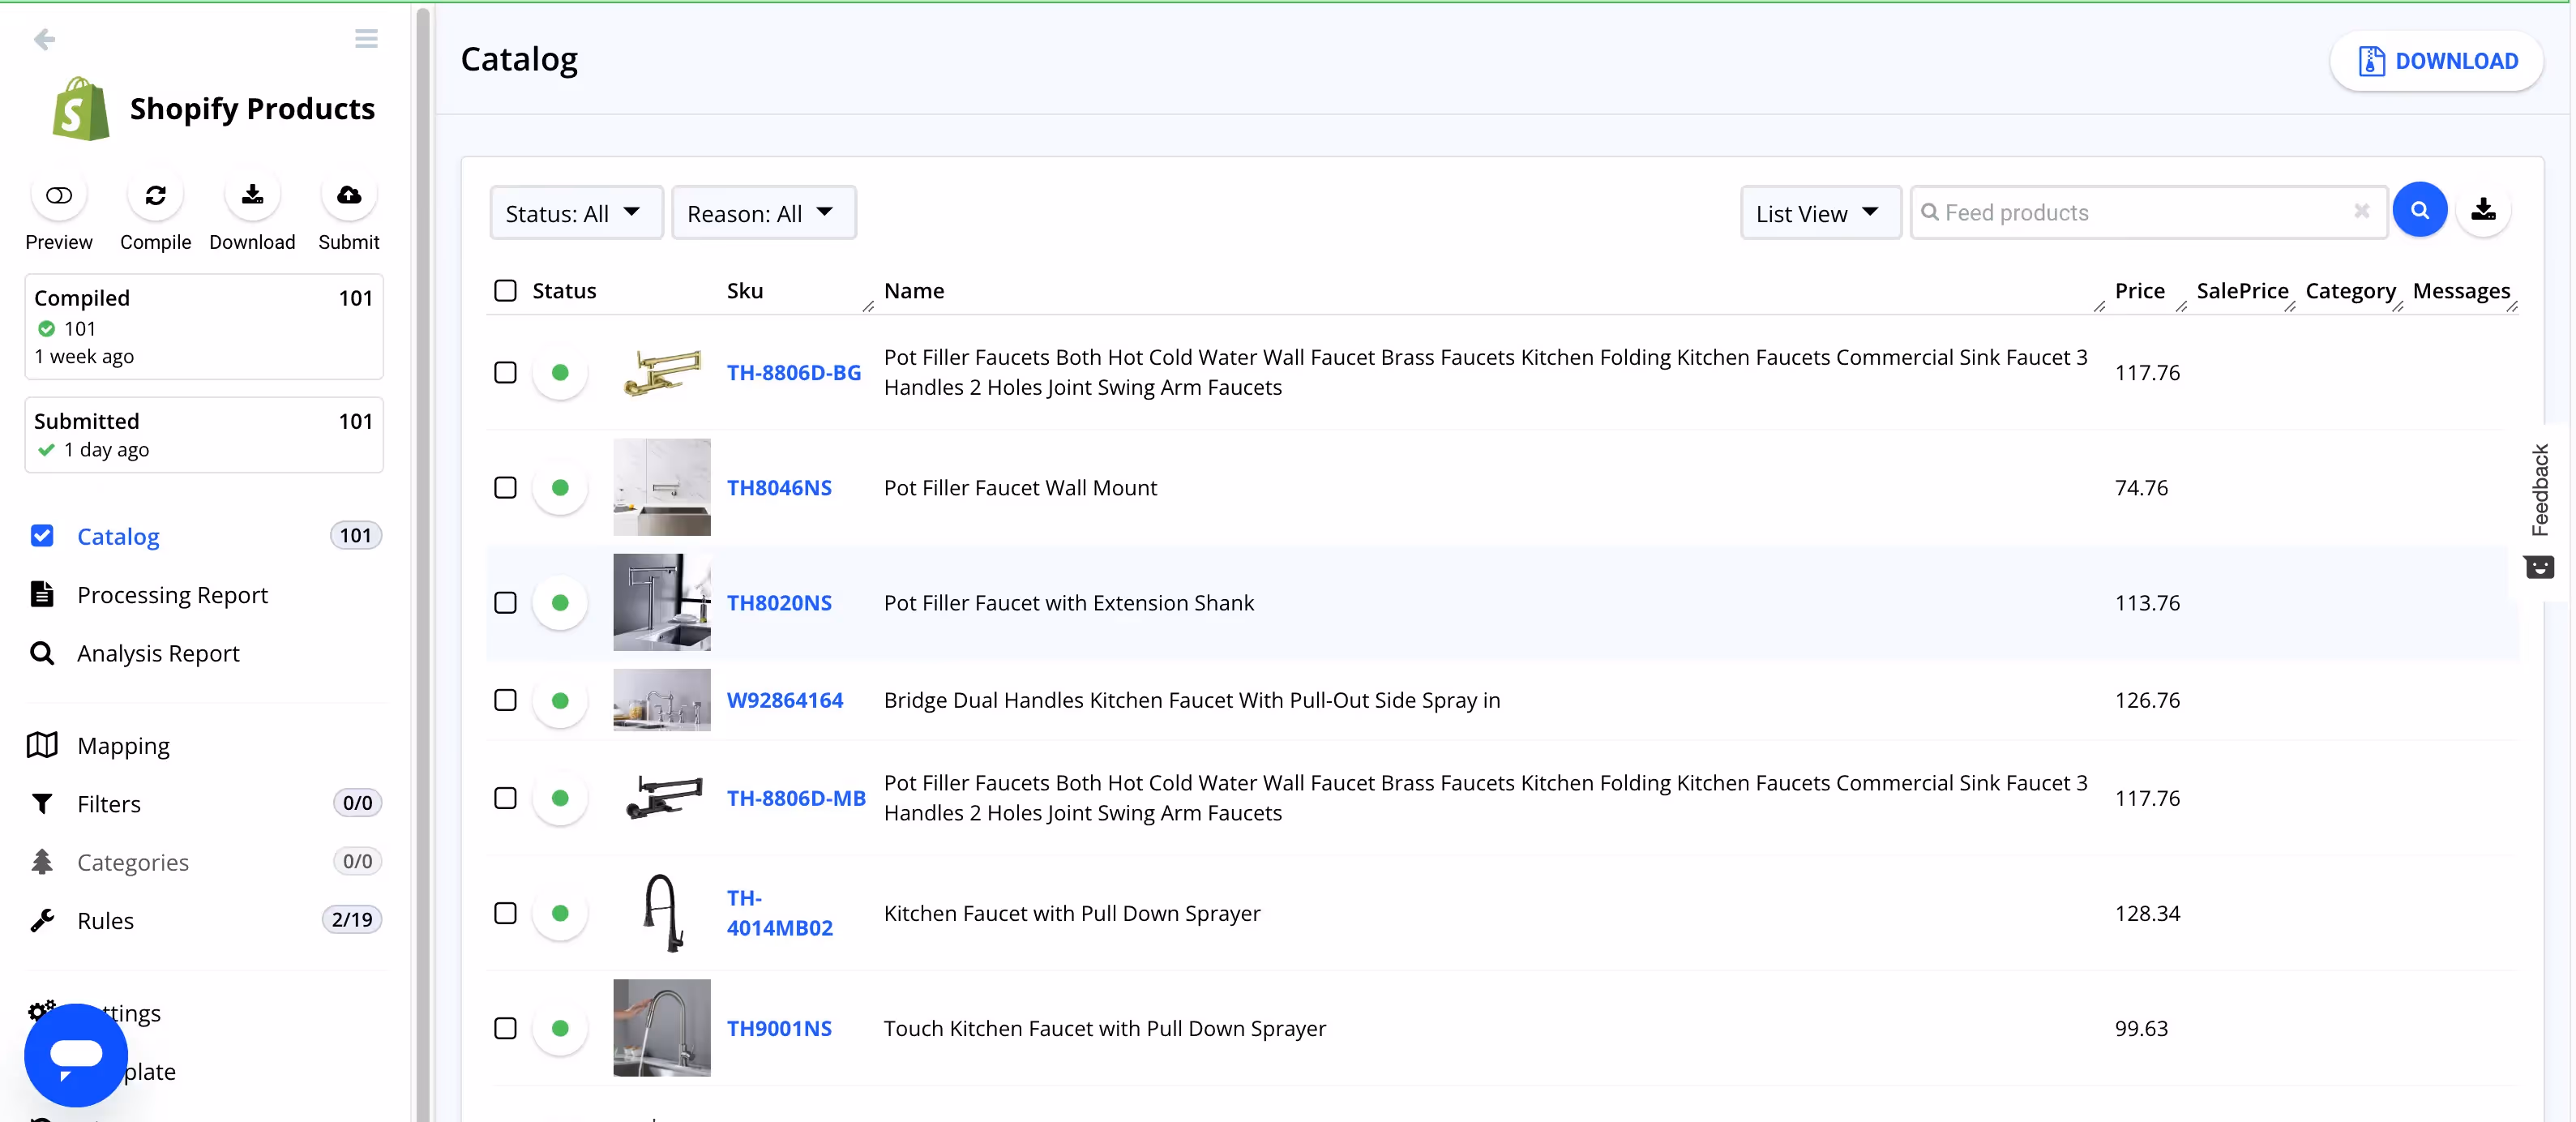Open the TH9001NS SKU link
2576x1122 pixels.
click(x=779, y=1029)
